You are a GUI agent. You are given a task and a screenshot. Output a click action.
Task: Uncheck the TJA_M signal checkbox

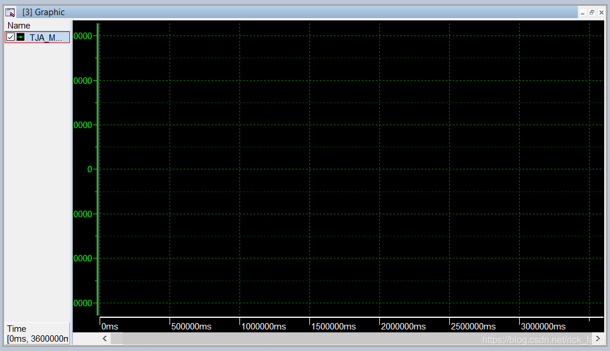(10, 37)
